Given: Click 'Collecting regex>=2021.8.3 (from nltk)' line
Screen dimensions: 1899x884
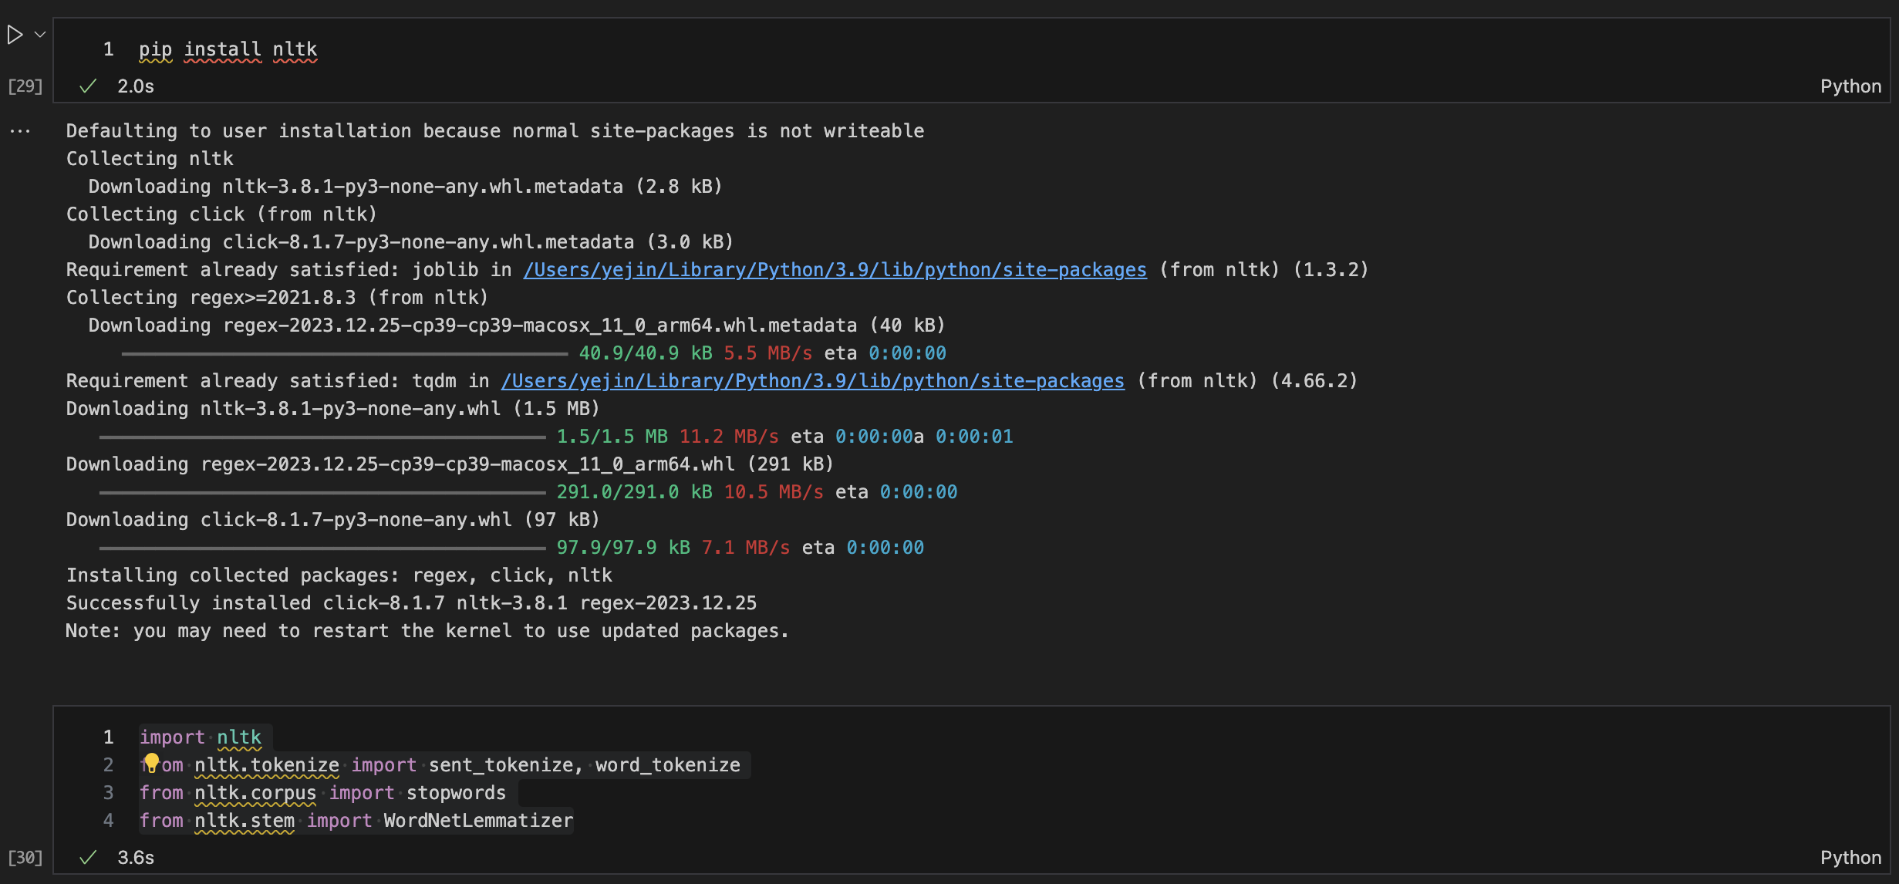Looking at the screenshot, I should coord(278,298).
